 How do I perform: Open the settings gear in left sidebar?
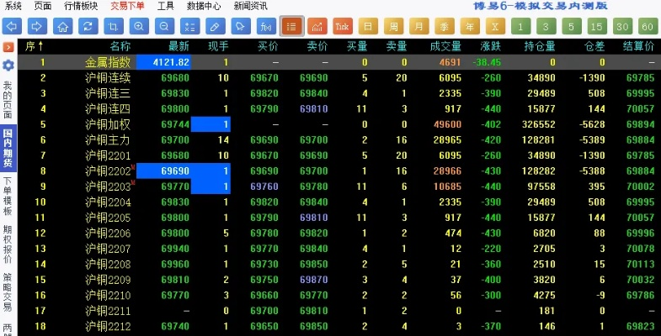8,65
